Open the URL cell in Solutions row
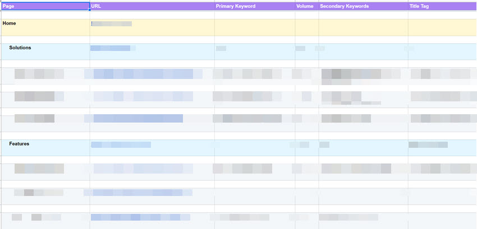 152,52
